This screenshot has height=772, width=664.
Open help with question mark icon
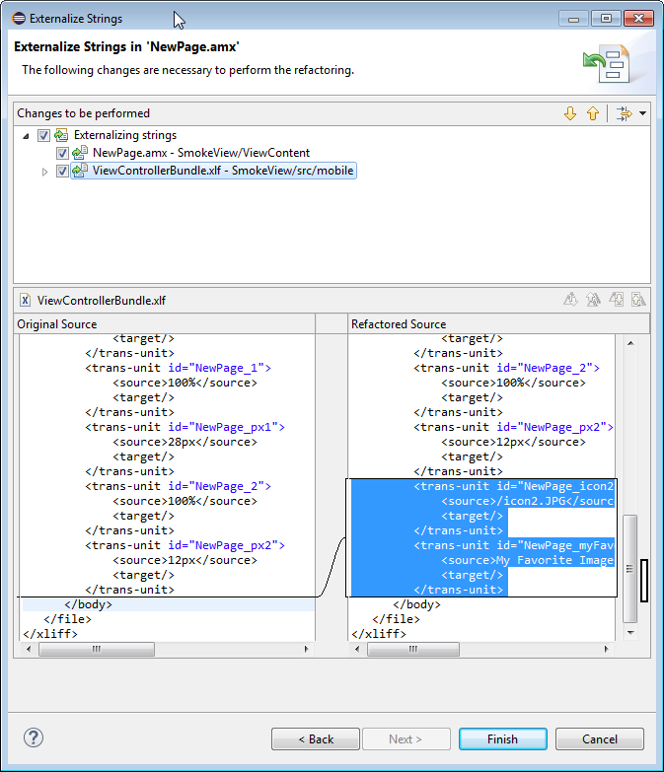(x=34, y=737)
